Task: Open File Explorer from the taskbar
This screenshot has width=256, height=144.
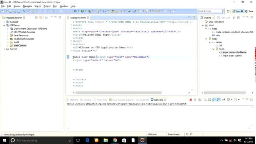Action: [x=106, y=140]
